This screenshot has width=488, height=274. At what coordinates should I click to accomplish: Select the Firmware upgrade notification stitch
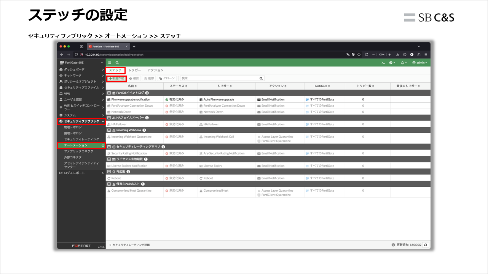click(x=131, y=99)
